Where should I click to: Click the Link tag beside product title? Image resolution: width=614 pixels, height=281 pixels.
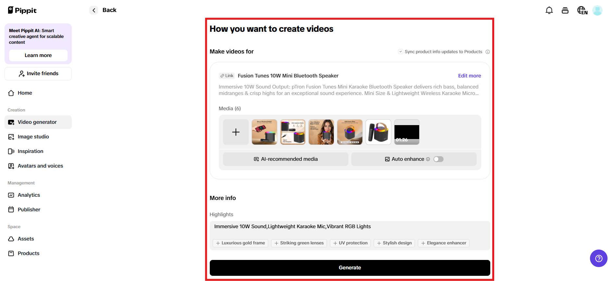coord(227,76)
